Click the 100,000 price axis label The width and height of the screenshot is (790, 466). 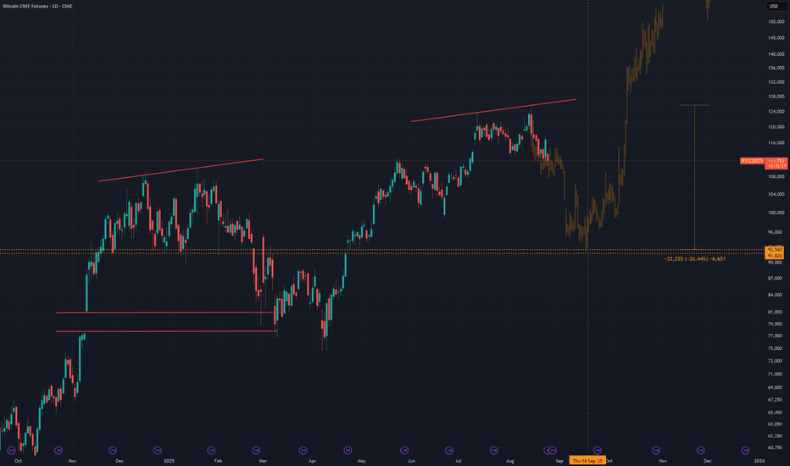pyautogui.click(x=776, y=213)
